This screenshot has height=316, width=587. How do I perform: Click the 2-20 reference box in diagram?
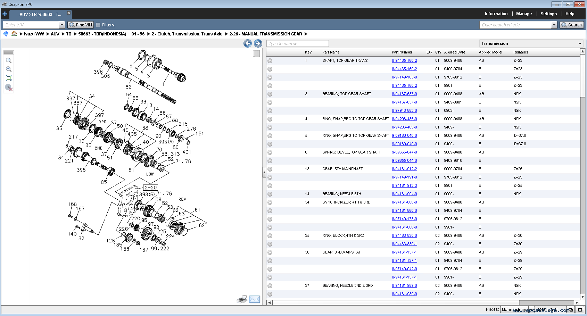[151, 188]
